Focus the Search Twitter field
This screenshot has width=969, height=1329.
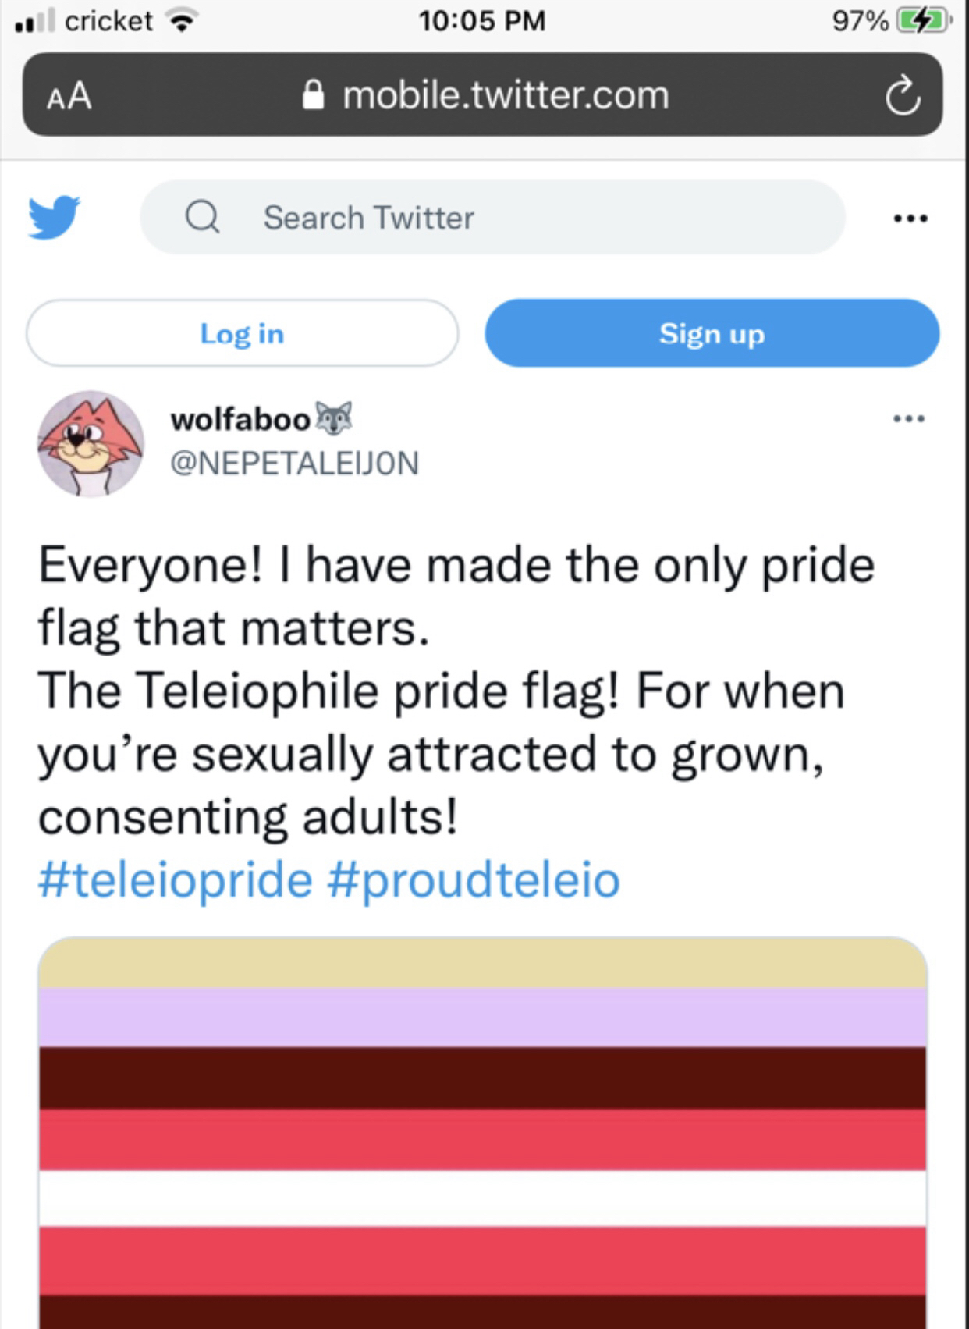[x=492, y=218]
